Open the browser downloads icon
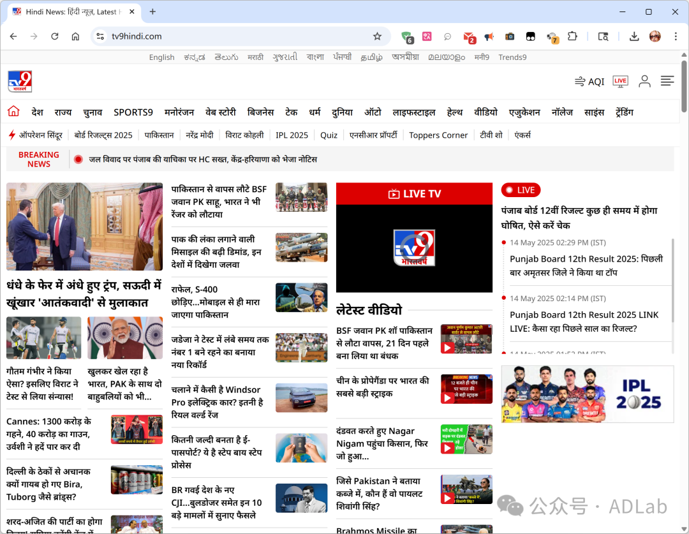The image size is (689, 534). point(633,36)
